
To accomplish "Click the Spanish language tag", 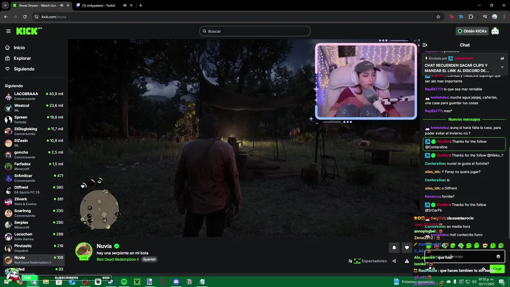I will (149, 259).
